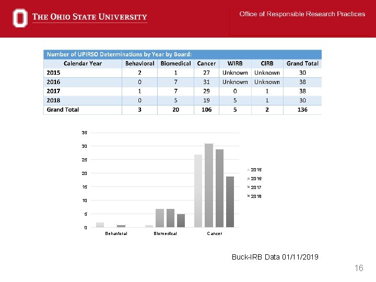Click Grand Total value 38 in 2017 row

tap(302, 91)
